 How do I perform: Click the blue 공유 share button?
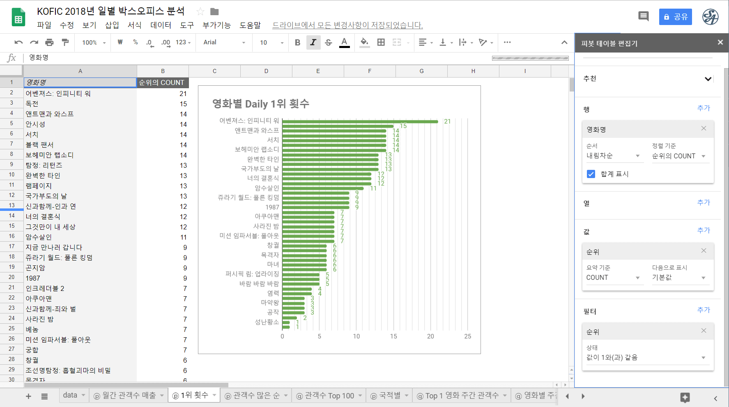[x=675, y=17]
